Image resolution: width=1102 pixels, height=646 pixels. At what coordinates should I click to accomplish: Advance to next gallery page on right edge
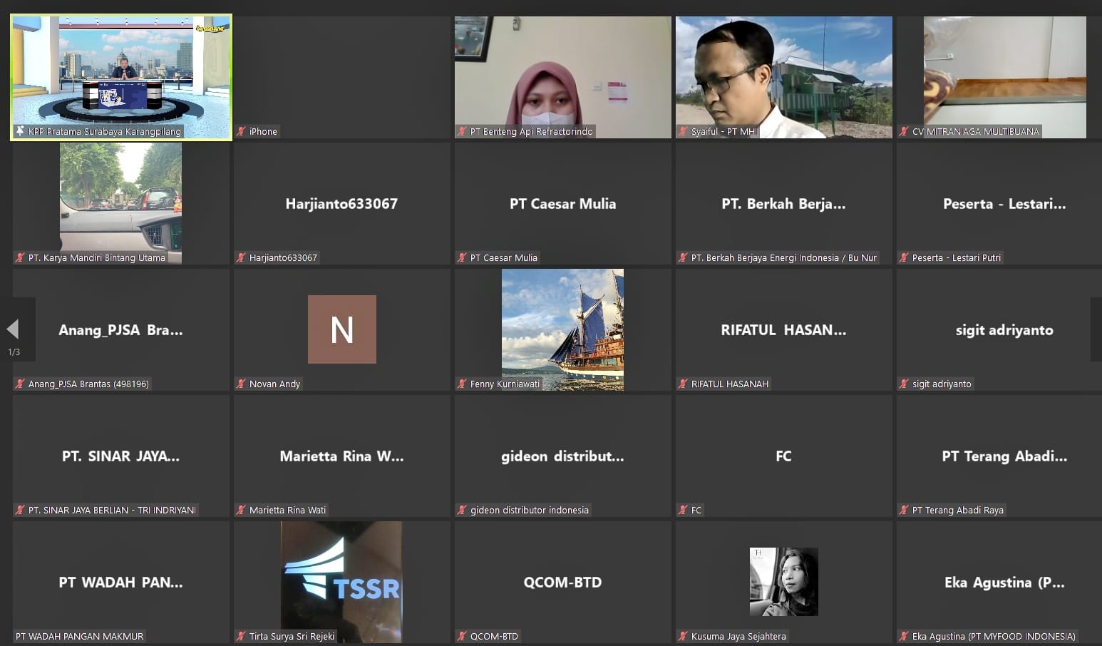1096,329
